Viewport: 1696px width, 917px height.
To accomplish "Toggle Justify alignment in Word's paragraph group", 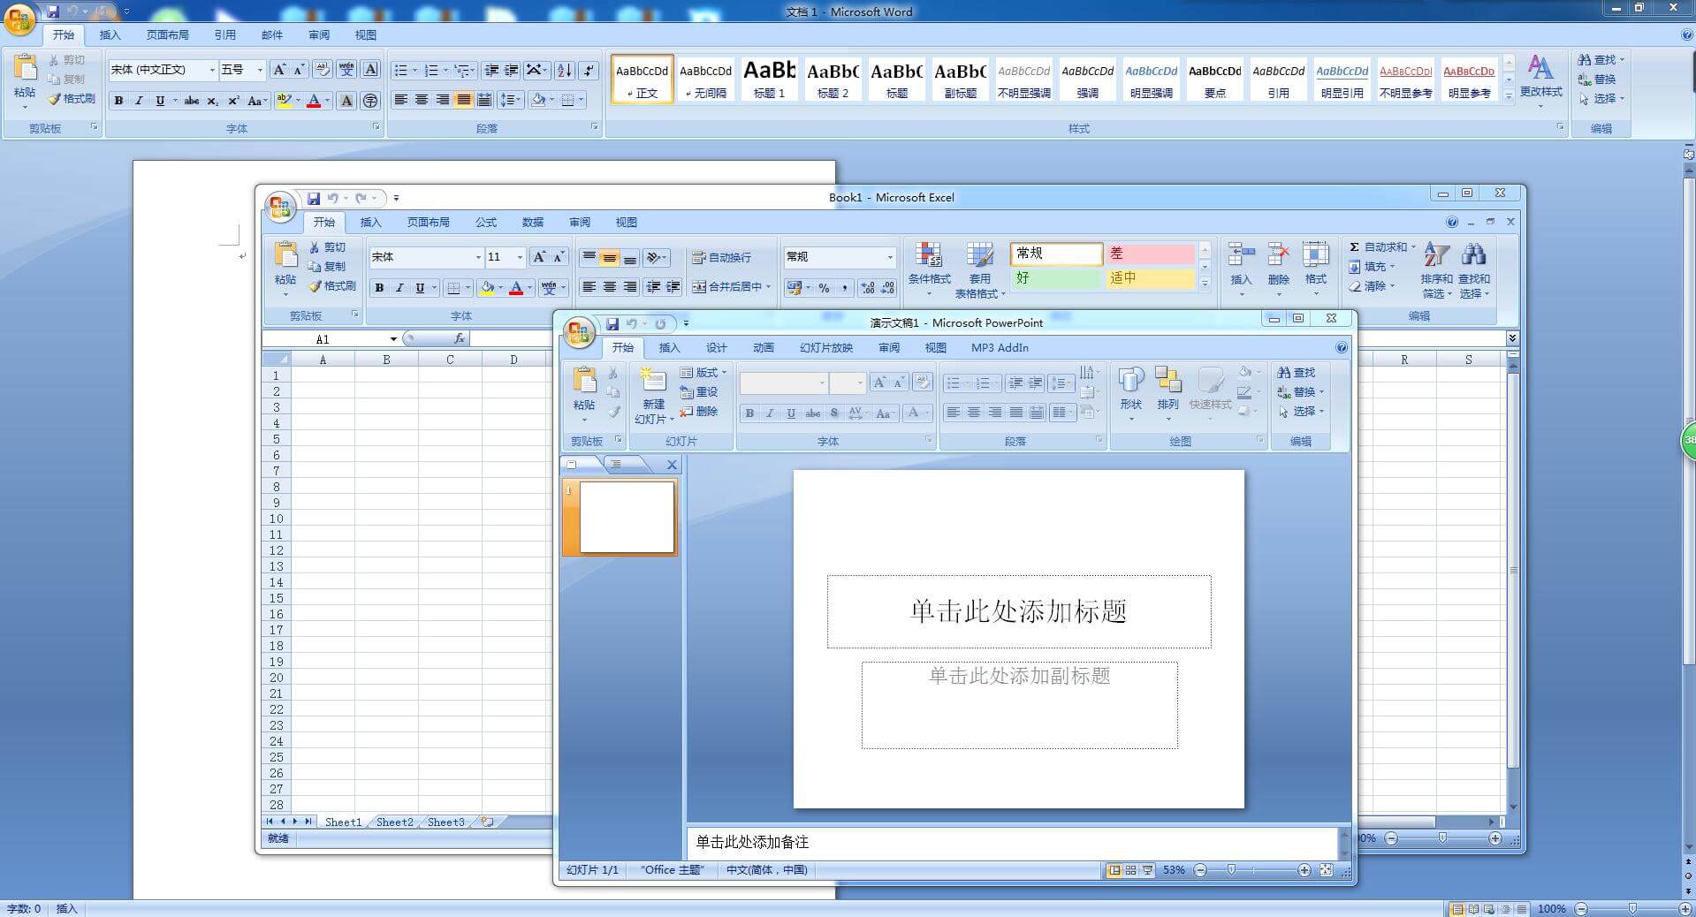I will pyautogui.click(x=463, y=100).
